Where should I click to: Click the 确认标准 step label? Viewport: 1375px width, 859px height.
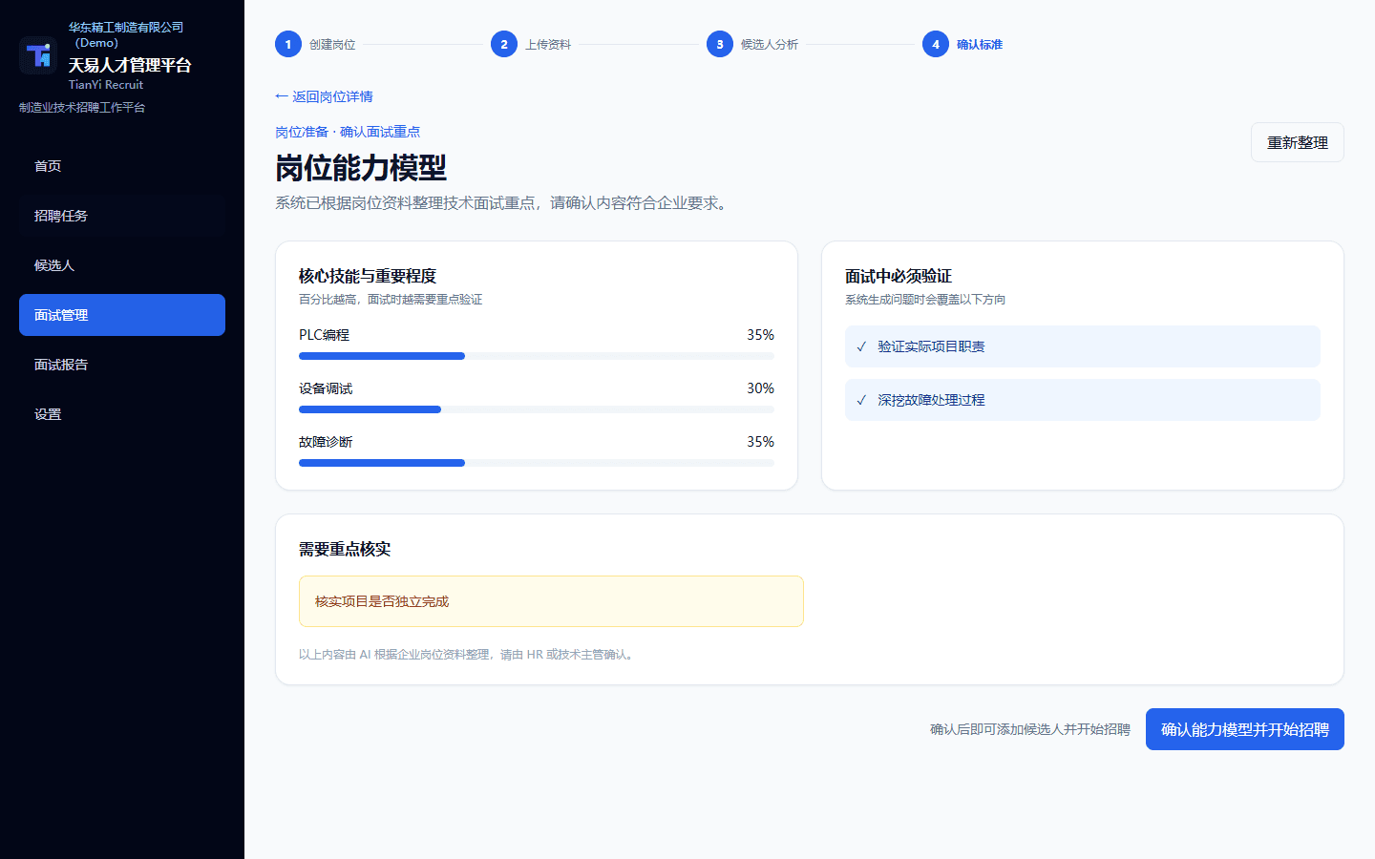point(980,45)
